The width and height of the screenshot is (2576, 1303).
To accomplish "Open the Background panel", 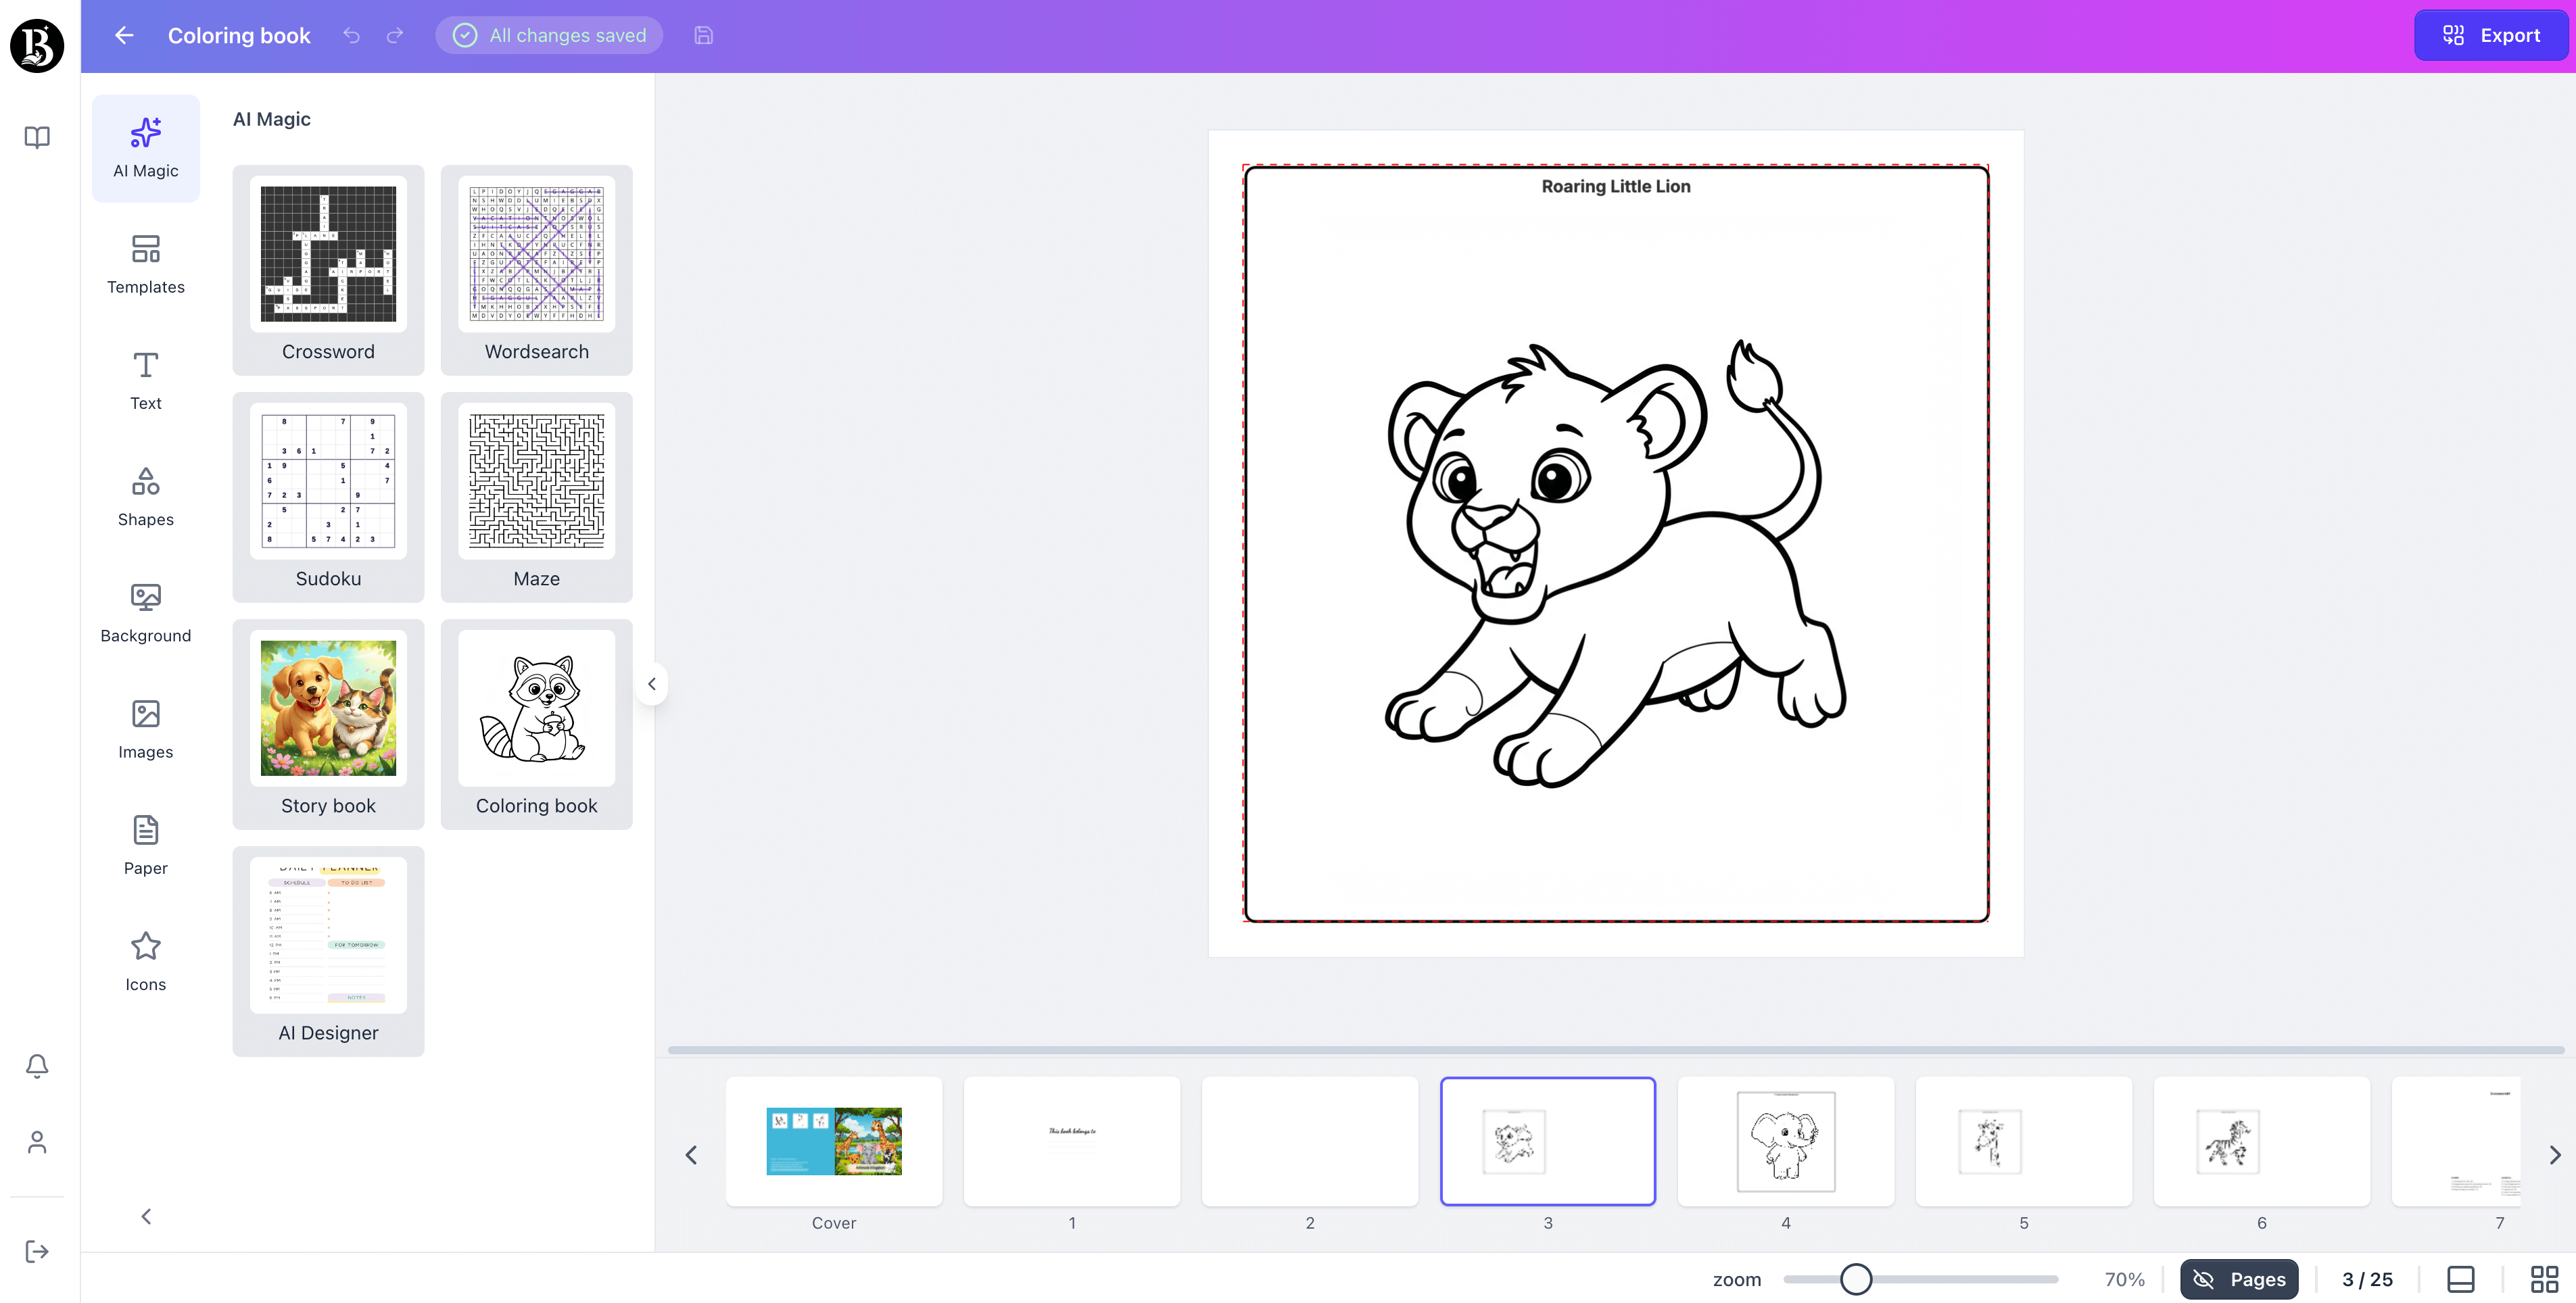I will [x=145, y=612].
